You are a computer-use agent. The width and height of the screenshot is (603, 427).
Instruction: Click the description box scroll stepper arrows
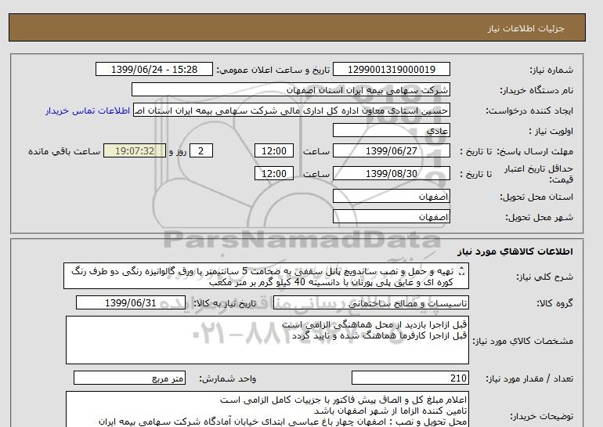coord(462,271)
